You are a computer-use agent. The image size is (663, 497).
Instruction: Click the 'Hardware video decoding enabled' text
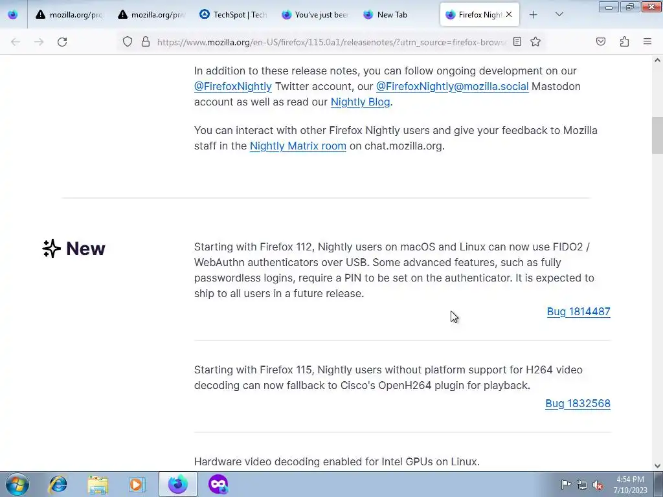(337, 461)
